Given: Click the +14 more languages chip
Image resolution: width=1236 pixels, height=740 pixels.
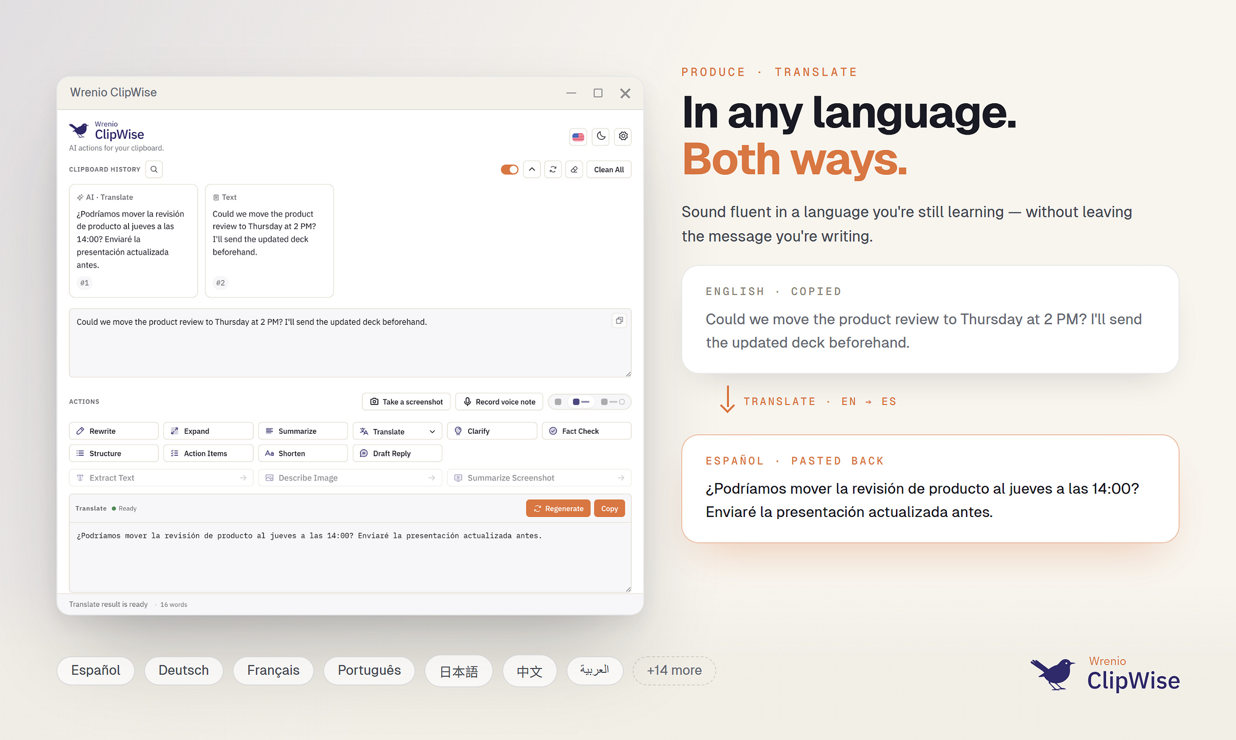Looking at the screenshot, I should click(x=674, y=671).
